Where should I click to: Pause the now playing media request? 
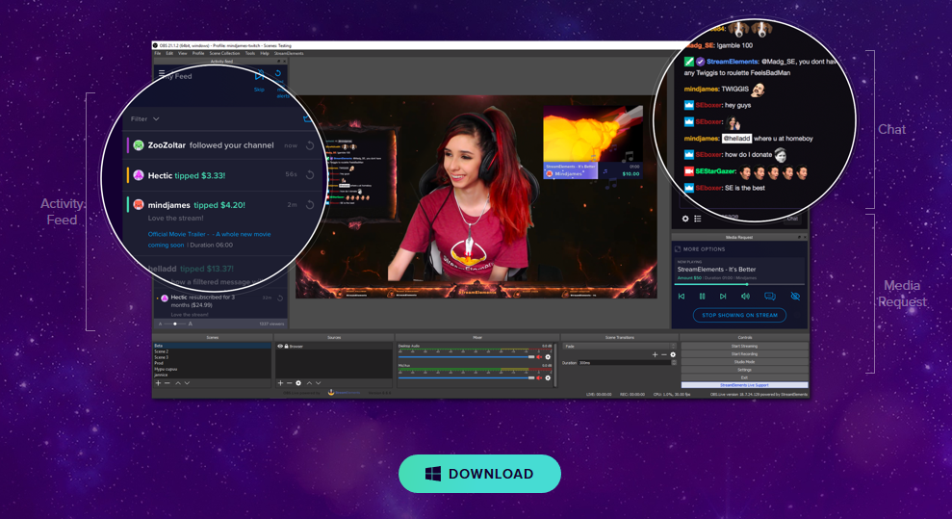[702, 297]
